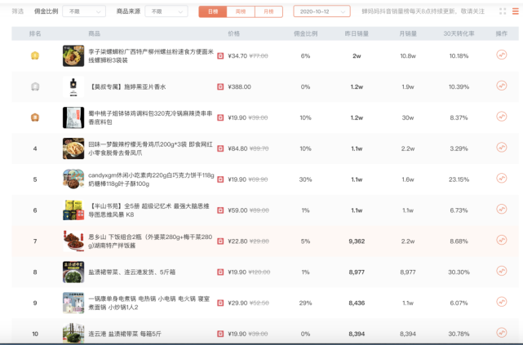The height and width of the screenshot is (345, 523).
Task: Click shop icon beside ¥29.90 price
Action: 220,303
